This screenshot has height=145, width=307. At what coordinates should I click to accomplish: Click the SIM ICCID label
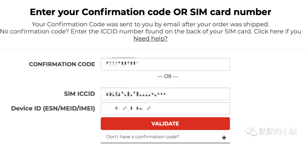[80, 94]
